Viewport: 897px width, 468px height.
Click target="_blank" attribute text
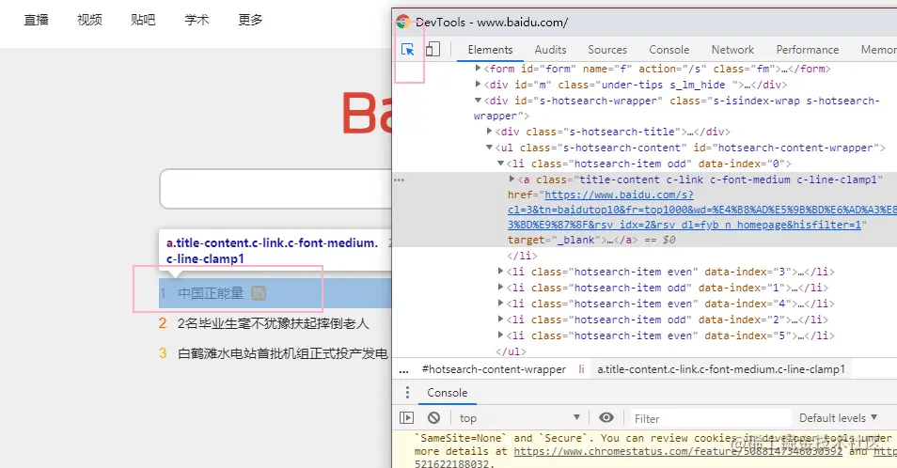point(555,240)
